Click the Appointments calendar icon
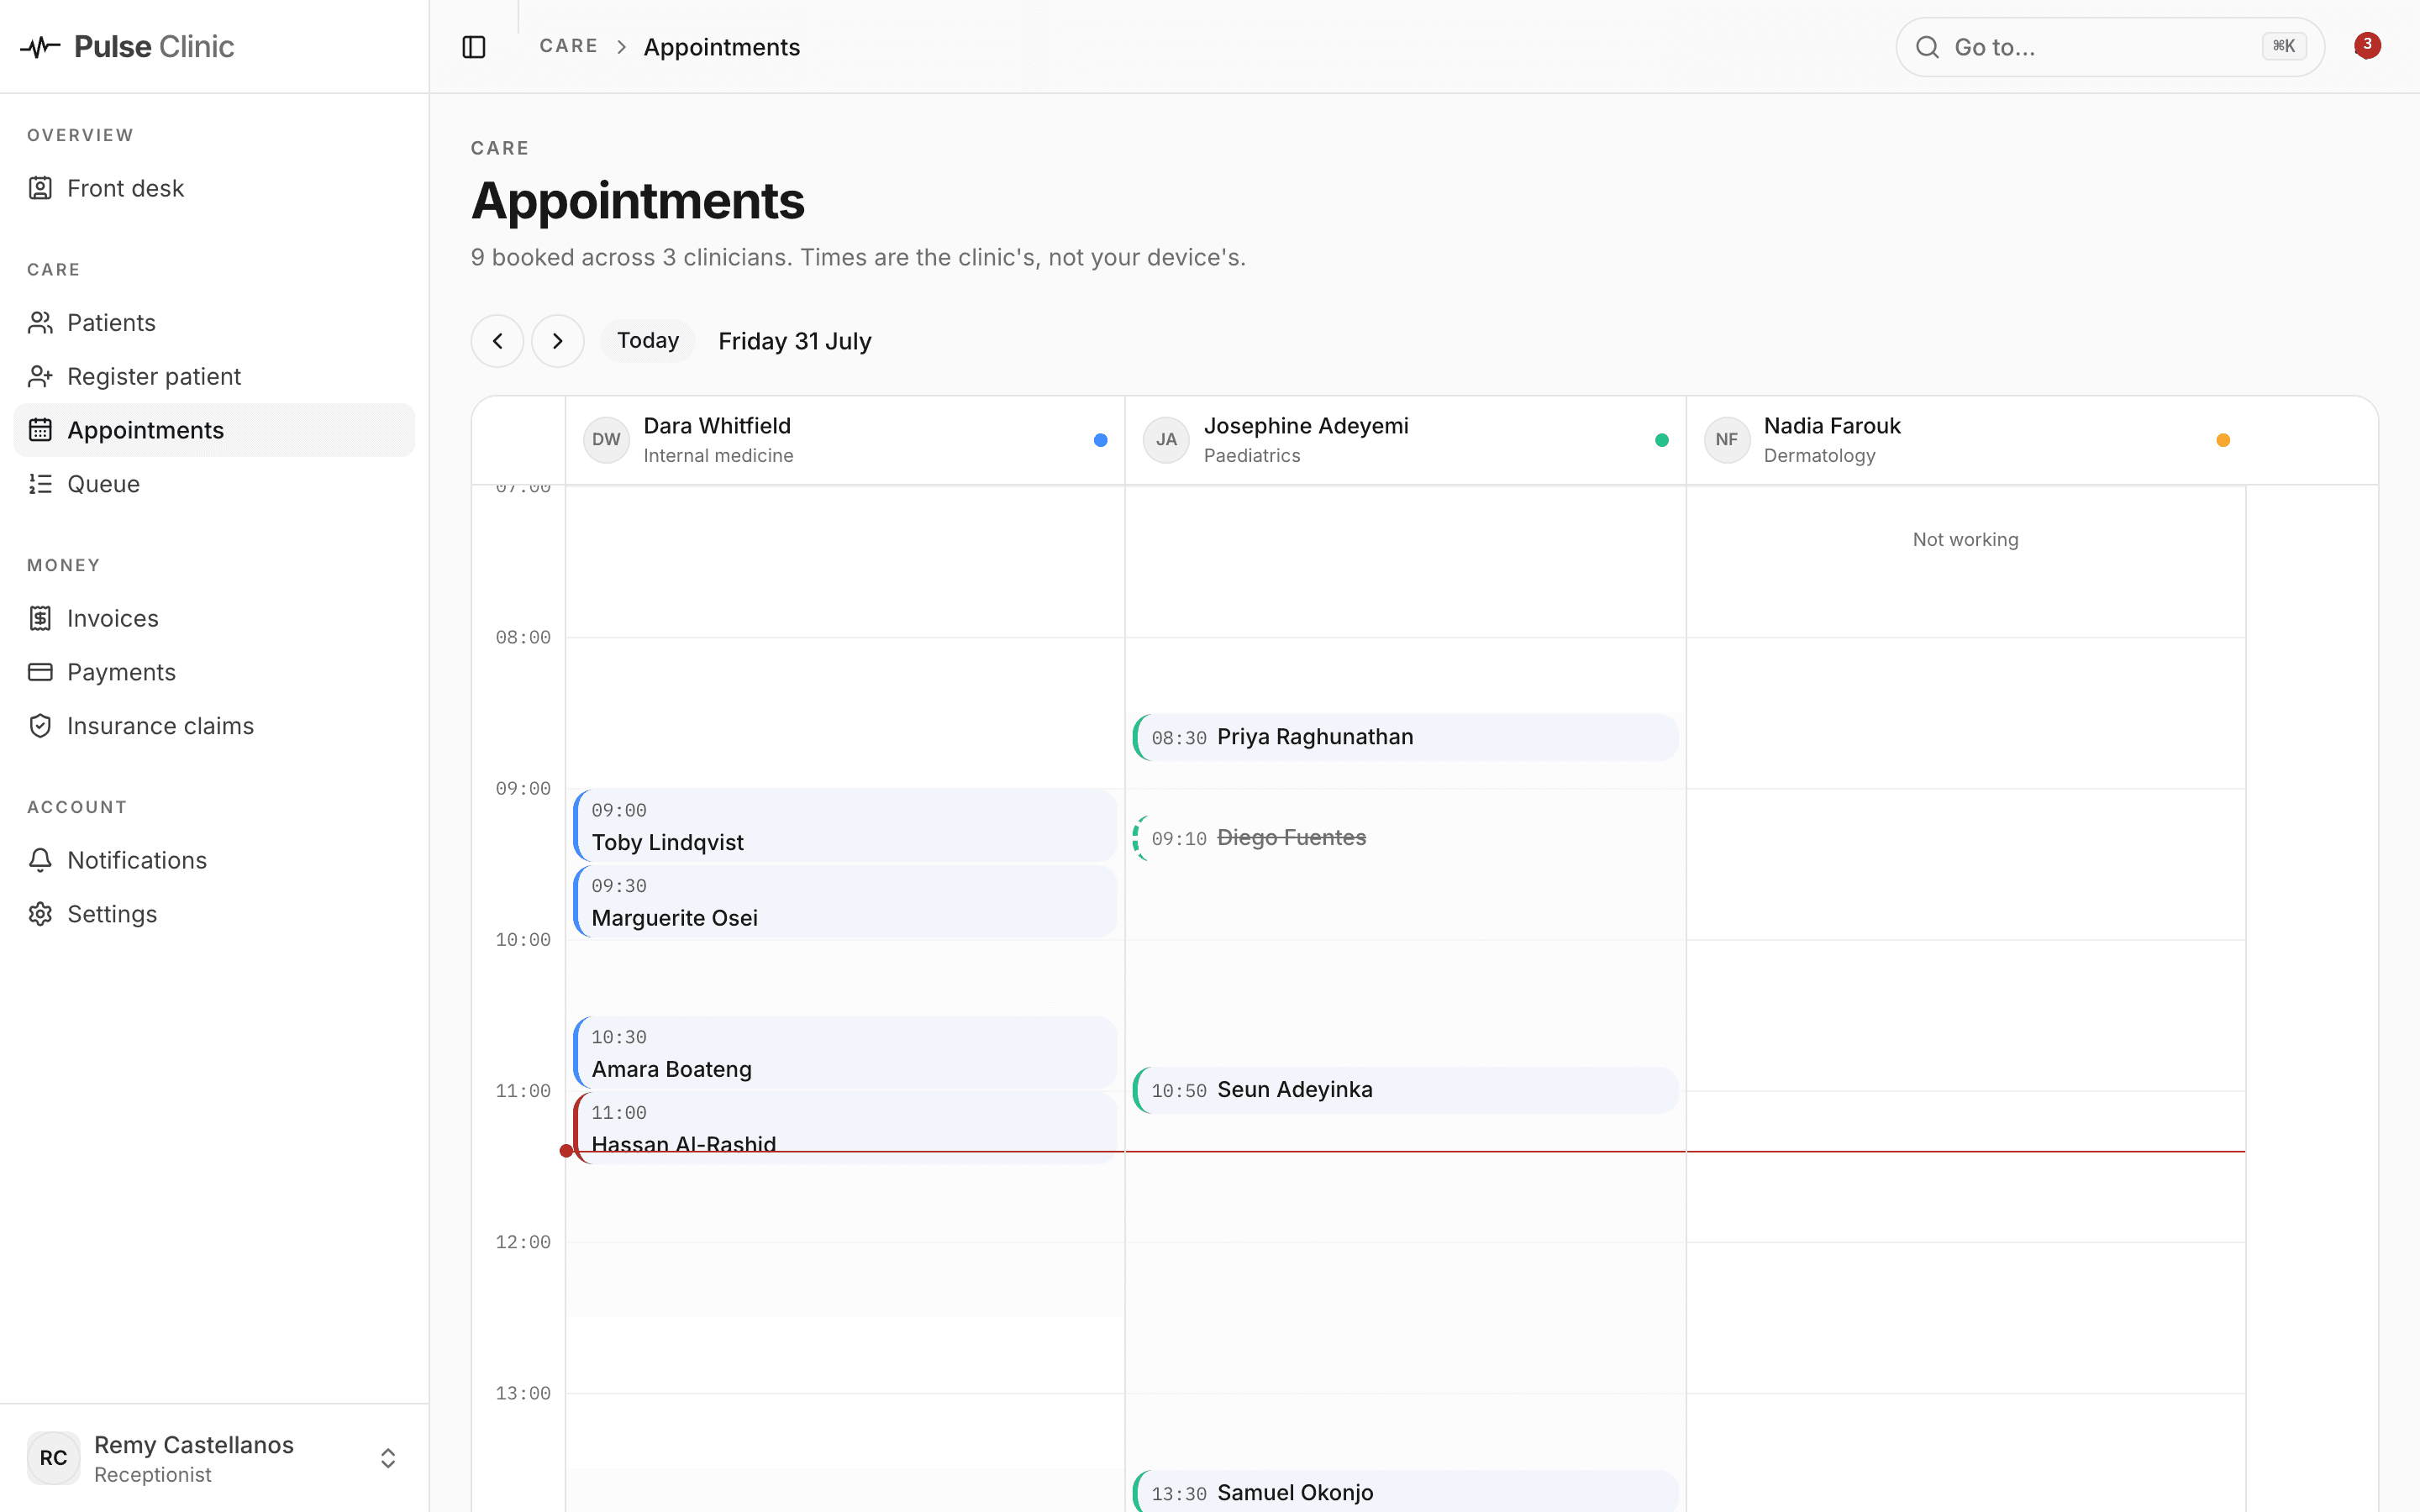Image resolution: width=2420 pixels, height=1512 pixels. pos(40,430)
